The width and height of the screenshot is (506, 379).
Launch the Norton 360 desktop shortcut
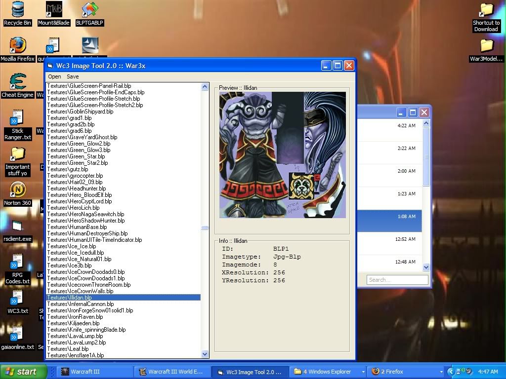pyautogui.click(x=17, y=193)
